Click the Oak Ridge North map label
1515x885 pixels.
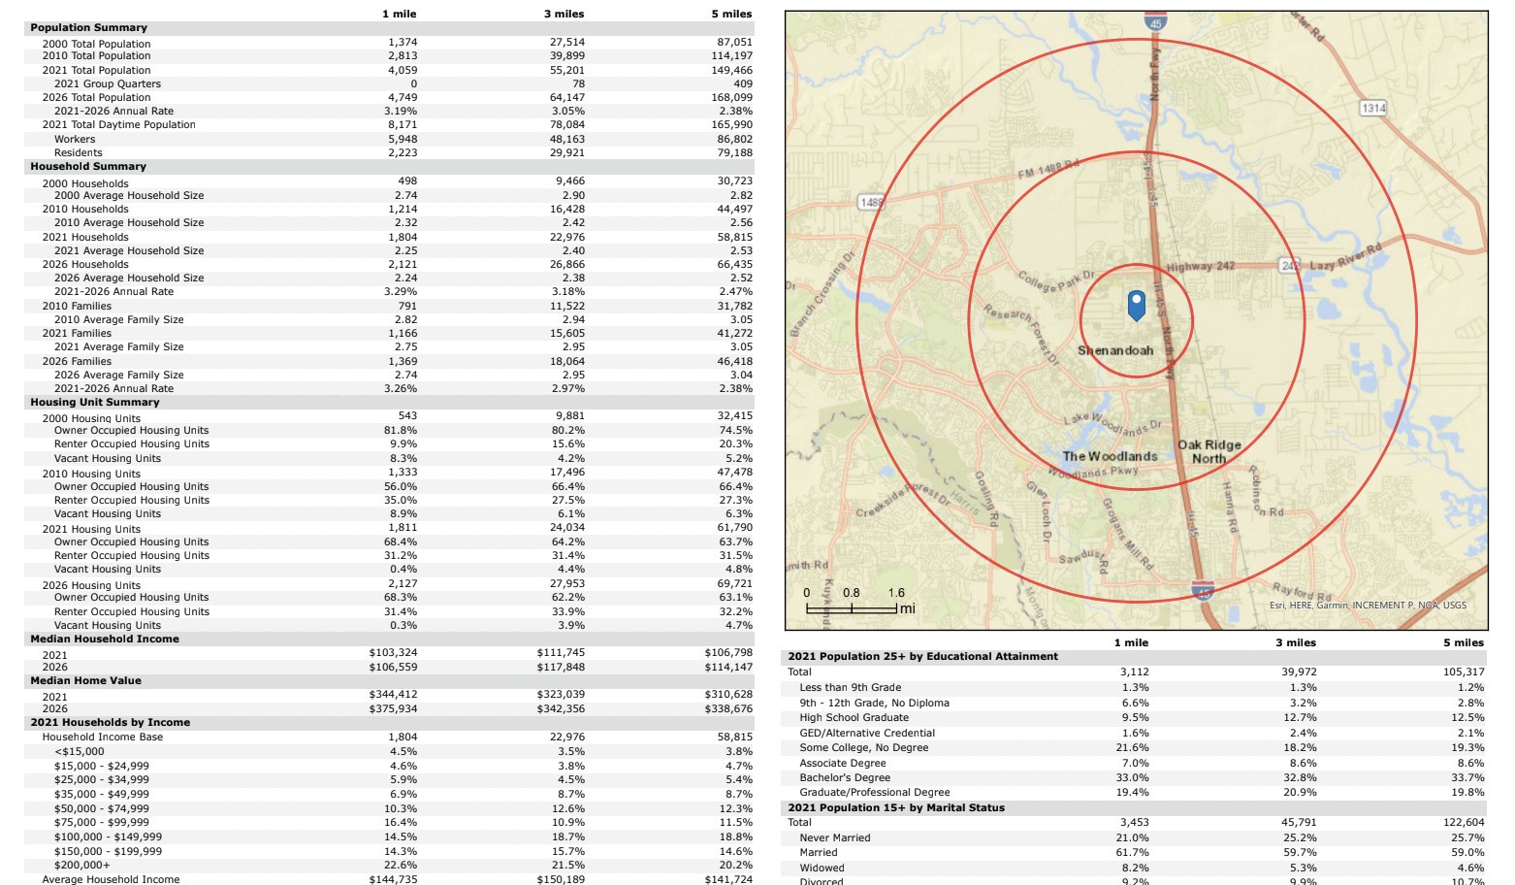point(1209,451)
